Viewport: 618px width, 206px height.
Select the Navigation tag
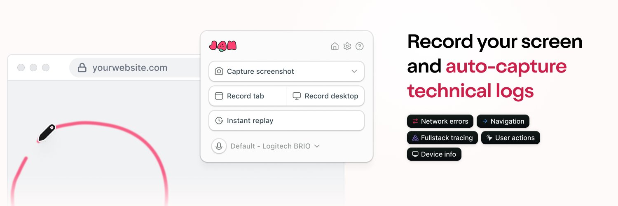coord(503,121)
